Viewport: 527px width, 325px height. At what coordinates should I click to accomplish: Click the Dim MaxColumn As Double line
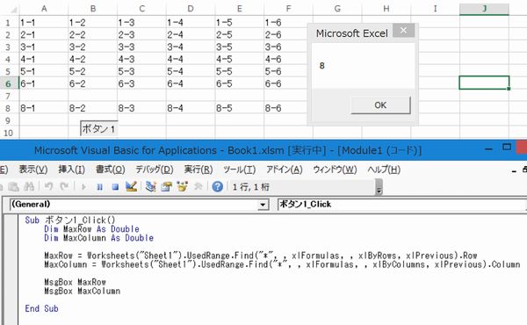(98, 238)
